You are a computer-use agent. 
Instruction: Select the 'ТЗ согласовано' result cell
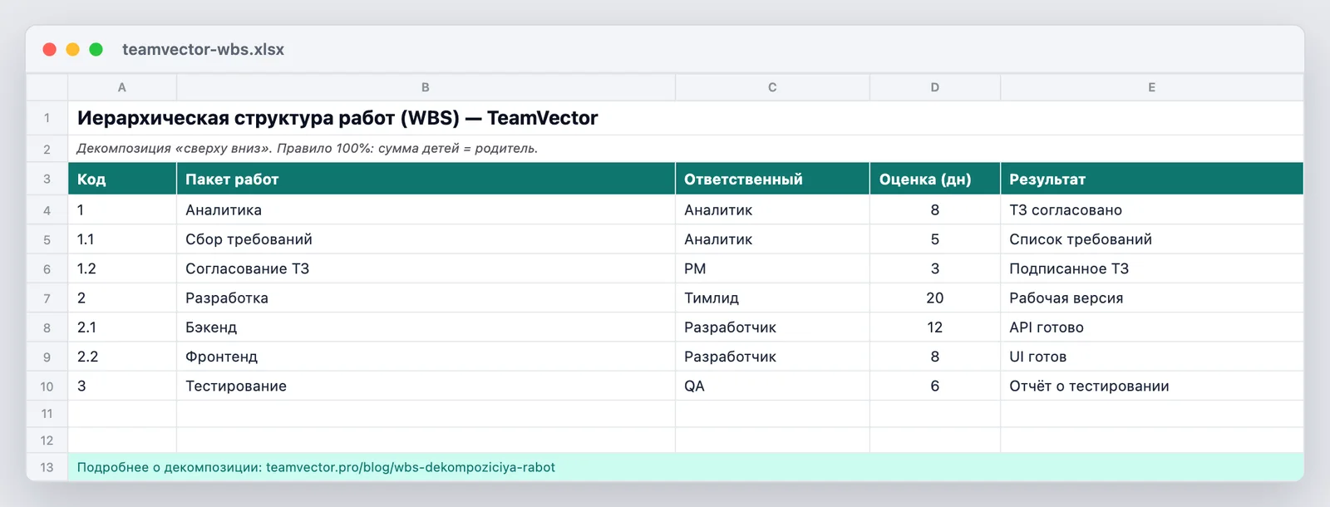click(x=1152, y=209)
